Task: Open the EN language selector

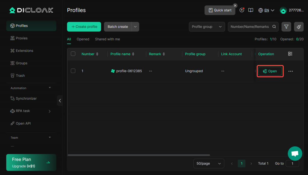Action: [x=266, y=10]
